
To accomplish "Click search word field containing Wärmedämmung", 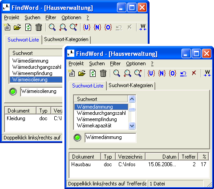I will point(110,138).
